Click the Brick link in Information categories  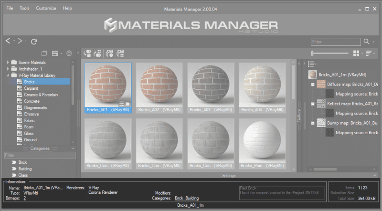click(179, 198)
